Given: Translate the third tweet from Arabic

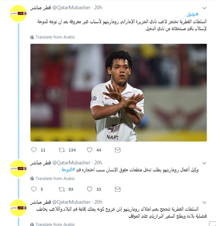Looking at the screenshot, I should [x=53, y=224].
